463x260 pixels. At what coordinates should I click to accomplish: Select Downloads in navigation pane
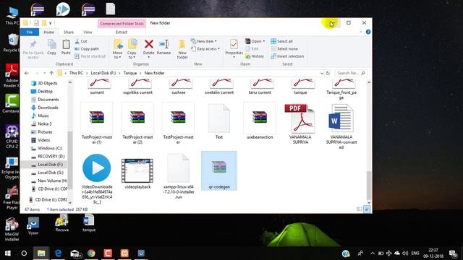pos(48,108)
